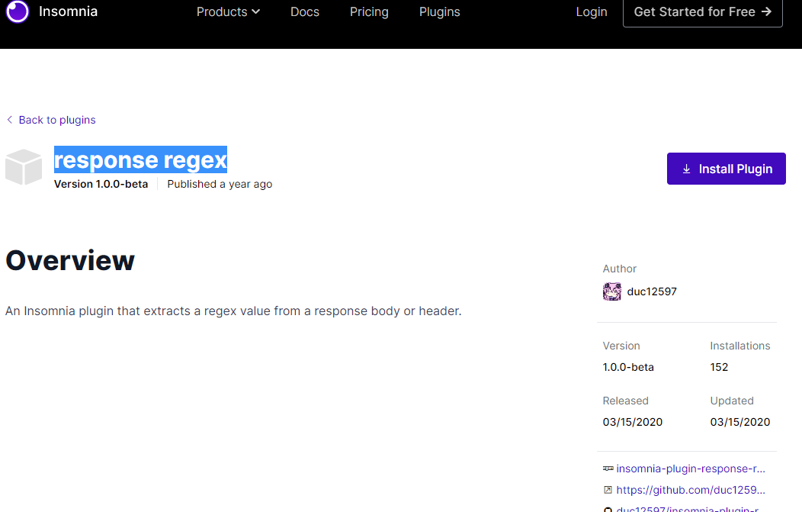This screenshot has height=512, width=802.
Task: Click the arrow in Get Started button
Action: click(766, 11)
